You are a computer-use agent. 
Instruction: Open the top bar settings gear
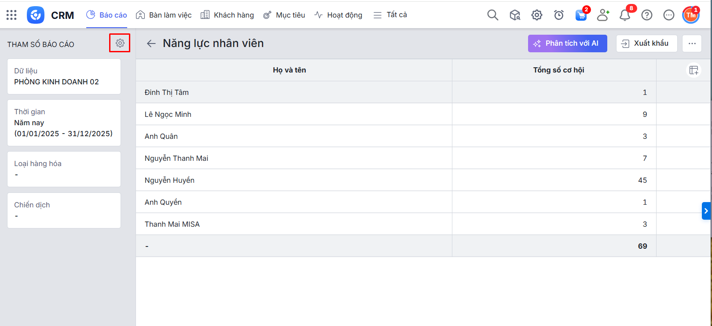click(x=536, y=15)
